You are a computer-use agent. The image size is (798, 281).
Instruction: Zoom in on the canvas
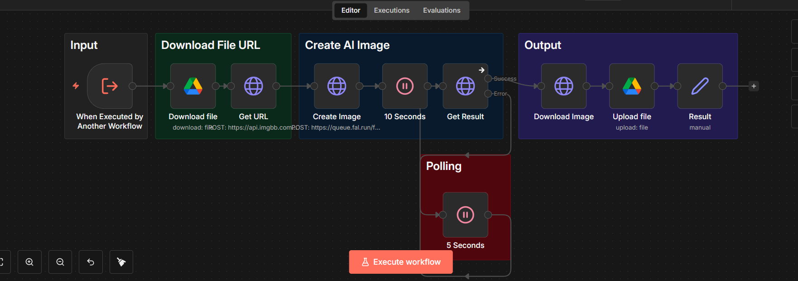coord(29,262)
